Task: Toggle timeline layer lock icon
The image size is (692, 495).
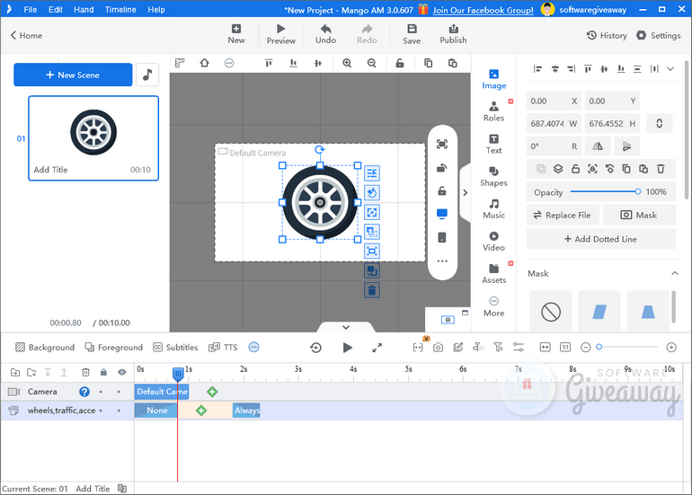Action: [103, 372]
